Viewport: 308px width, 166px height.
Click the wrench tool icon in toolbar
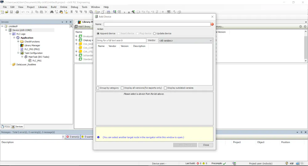tap(133, 12)
